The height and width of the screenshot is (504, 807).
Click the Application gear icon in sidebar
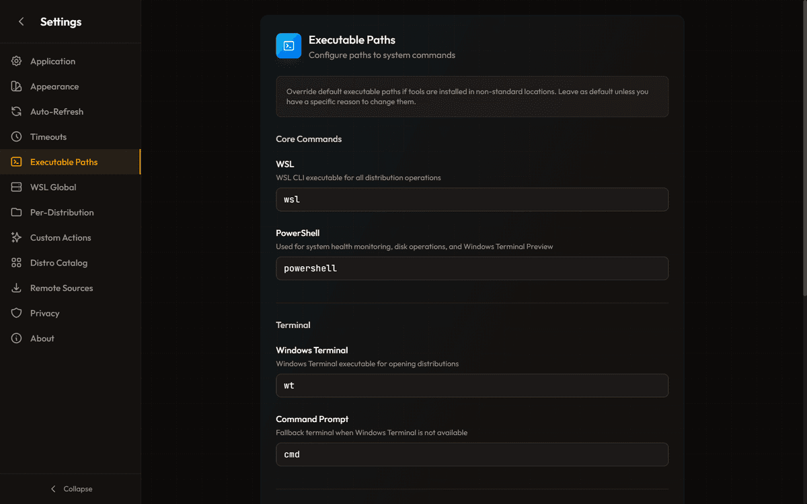tap(17, 61)
